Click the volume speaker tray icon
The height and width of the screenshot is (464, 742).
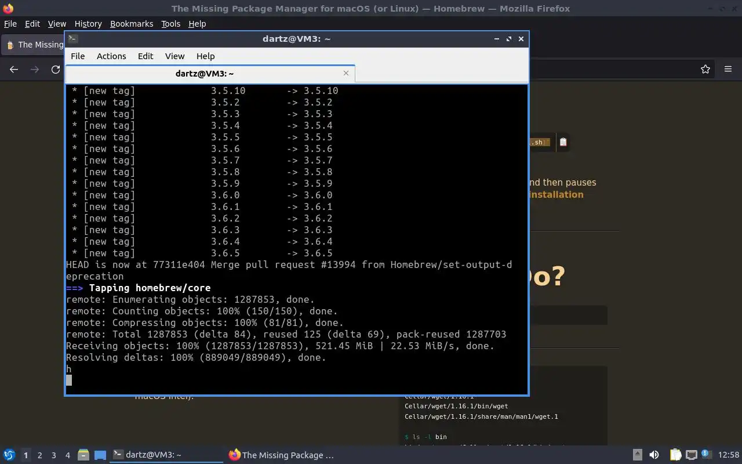tap(654, 455)
